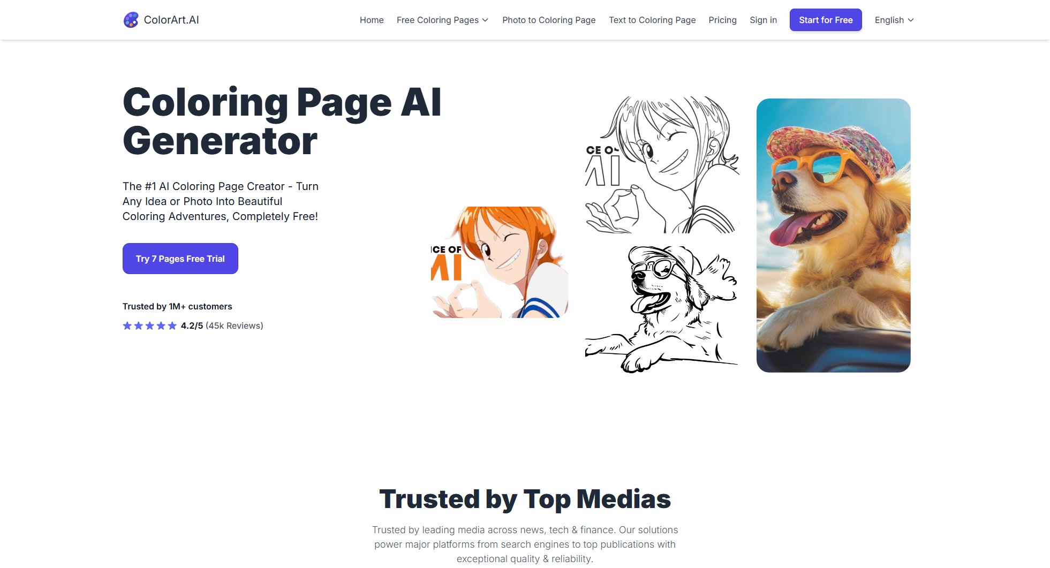Open the Home menu item

(372, 20)
